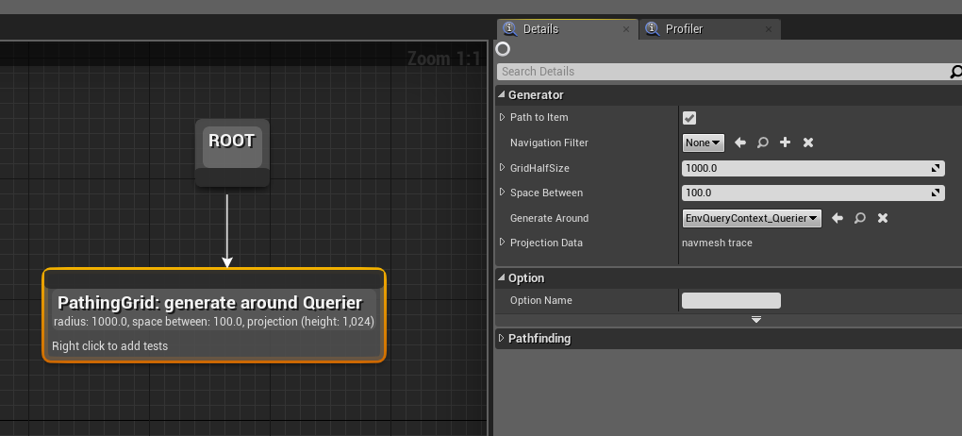Image resolution: width=962 pixels, height=436 pixels.
Task: Create new Navigation Filter with plus icon
Action: click(785, 143)
